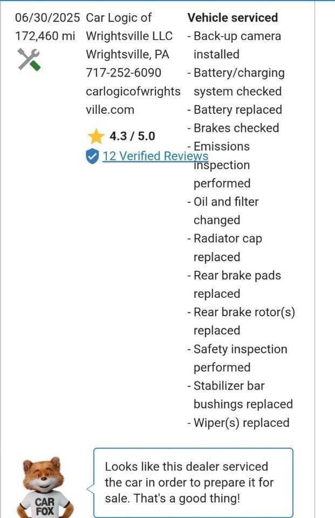This screenshot has height=518, width=335.
Task: Click the phone number 717-252-6090
Action: [x=124, y=73]
